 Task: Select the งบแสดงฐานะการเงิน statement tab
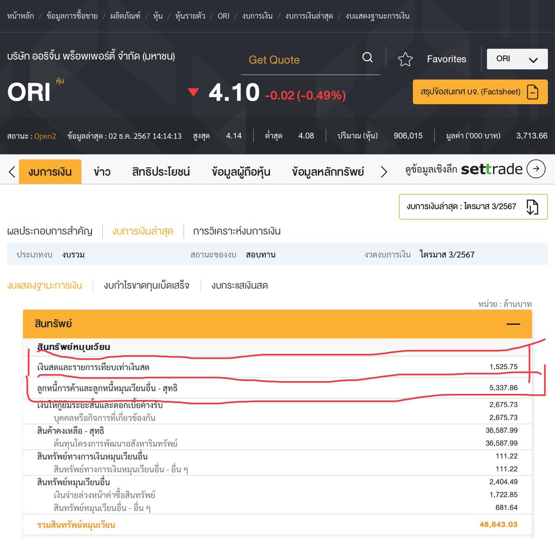pos(45,285)
